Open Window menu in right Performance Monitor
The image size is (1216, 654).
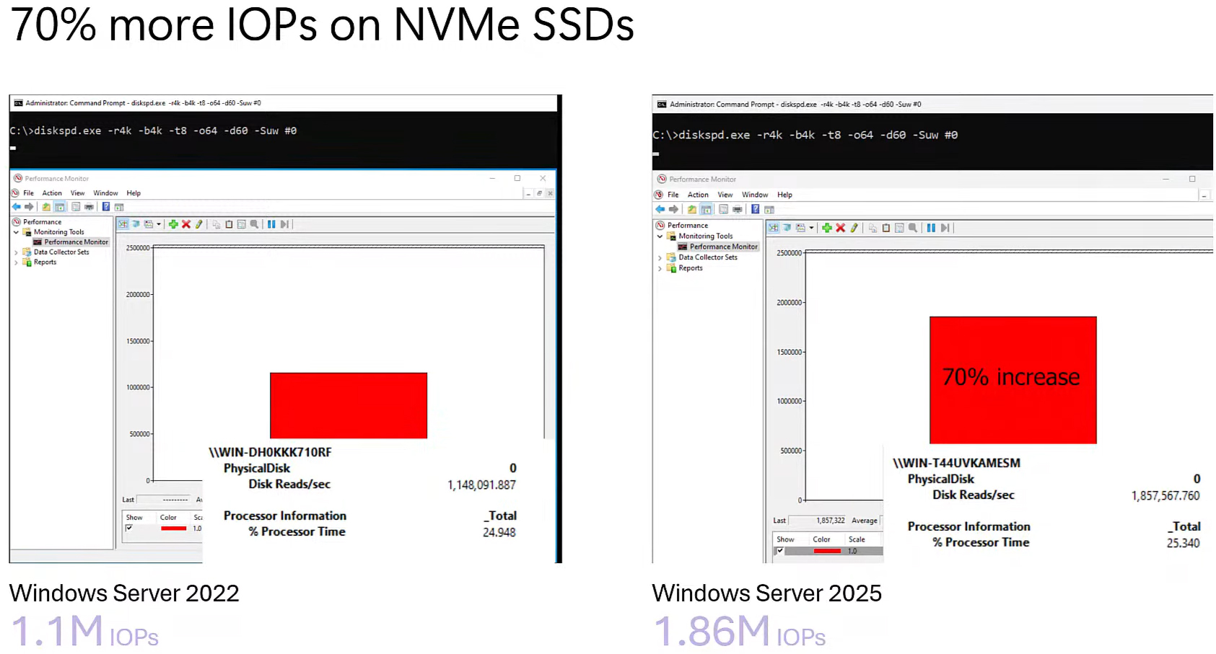pos(755,195)
